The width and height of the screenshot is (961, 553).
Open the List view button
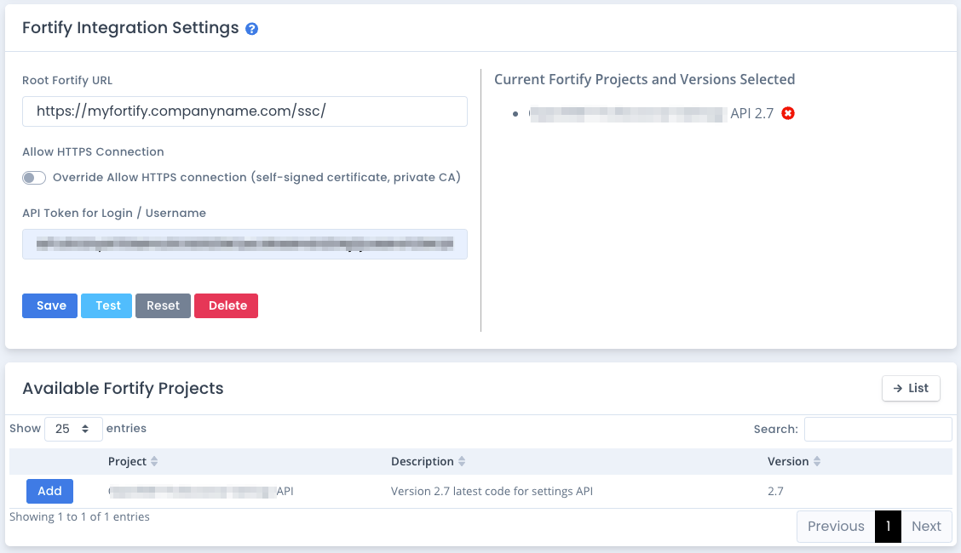(911, 389)
